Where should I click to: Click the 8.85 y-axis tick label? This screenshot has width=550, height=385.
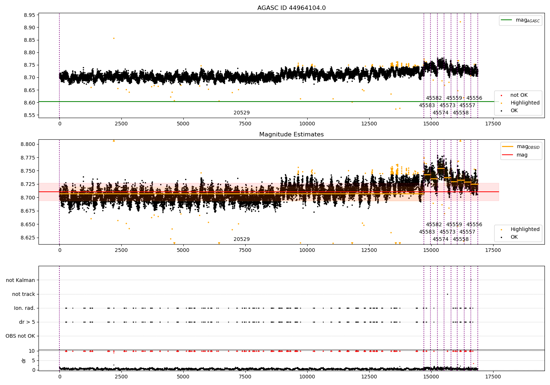29,40
